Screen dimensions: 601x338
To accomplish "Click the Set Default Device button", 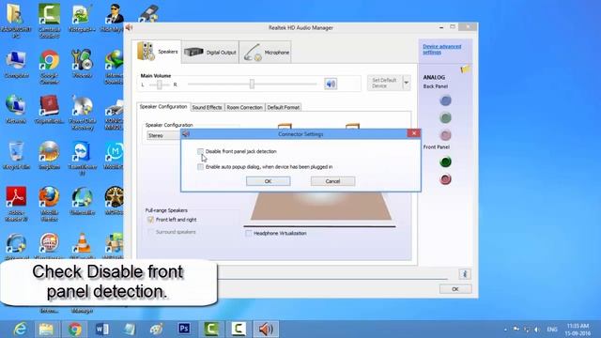I will pos(384,83).
